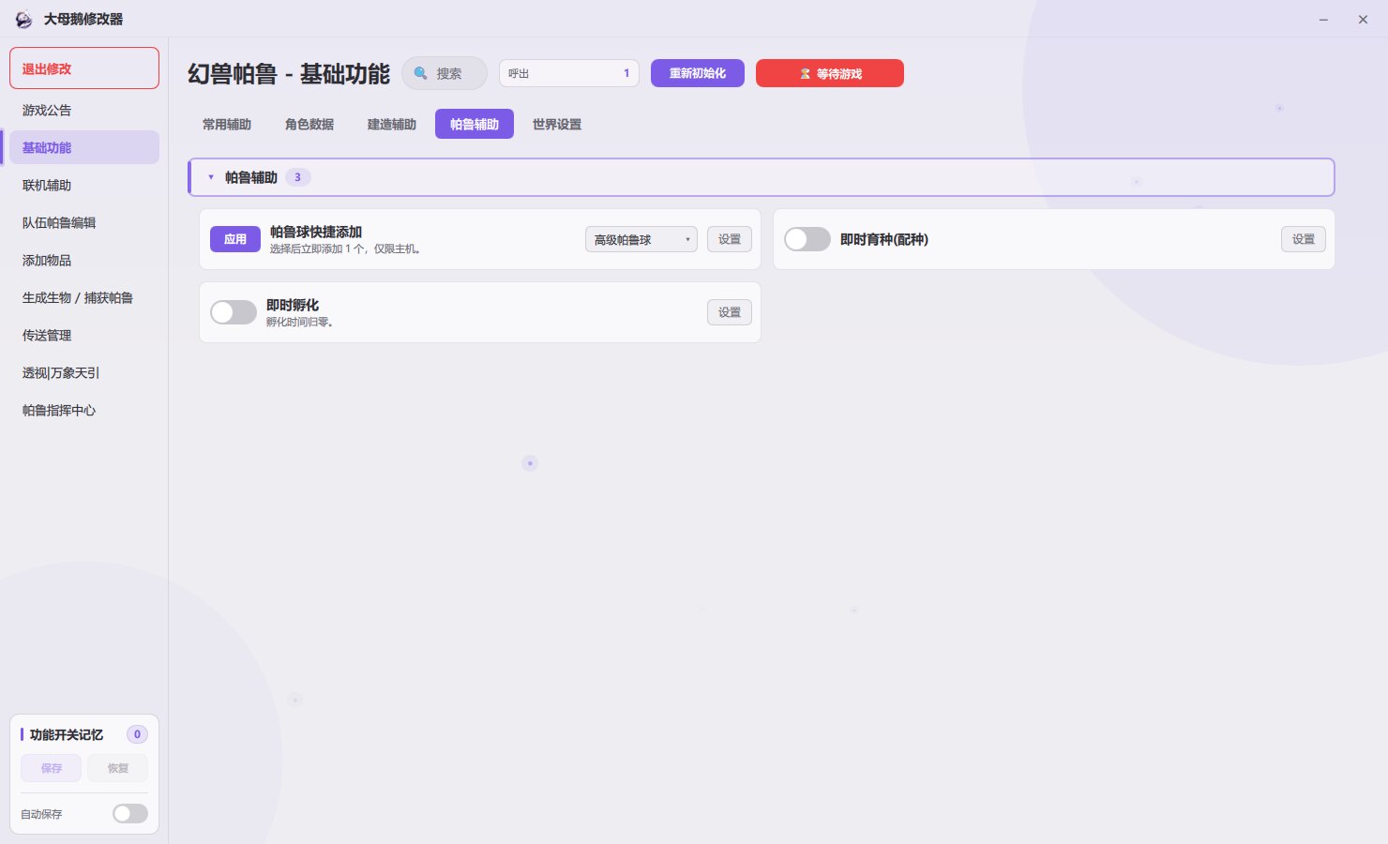Select 基础功能 in the sidebar
Viewport: 1388px width, 844px height.
click(84, 147)
